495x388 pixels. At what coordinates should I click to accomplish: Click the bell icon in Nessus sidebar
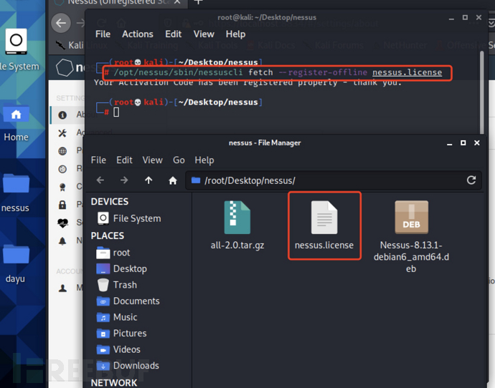pos(62,241)
